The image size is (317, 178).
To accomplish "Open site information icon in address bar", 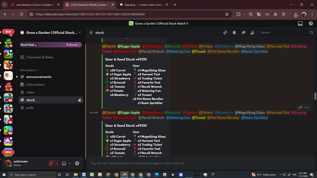I will coord(31,14).
